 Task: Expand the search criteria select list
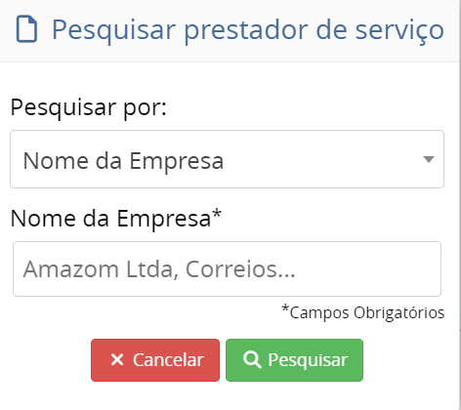click(227, 159)
